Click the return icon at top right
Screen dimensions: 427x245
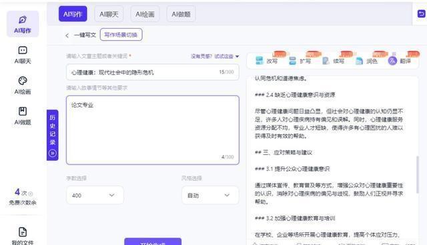[x=421, y=13]
